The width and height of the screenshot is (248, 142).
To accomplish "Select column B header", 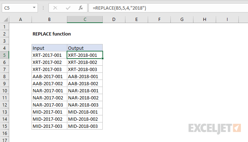I will [49, 20].
